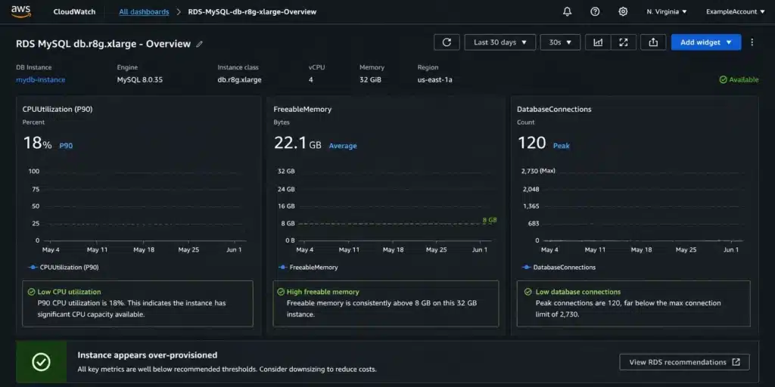Screen dimensions: 775x387
Task: Click the Available status text
Action: point(744,79)
